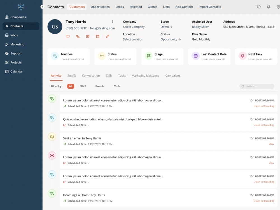Edit Tony Harris using the pencil icon

click(x=107, y=36)
